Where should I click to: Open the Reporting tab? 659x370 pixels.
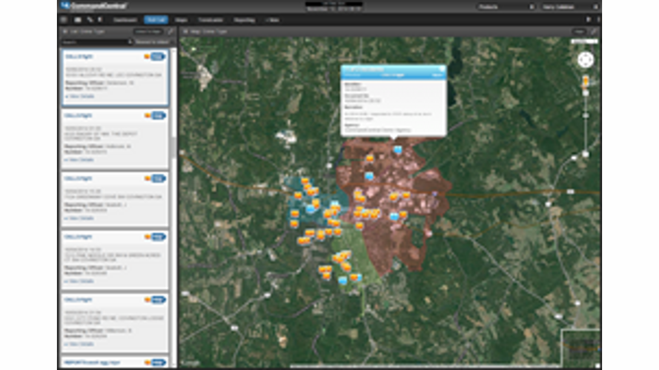pos(244,19)
